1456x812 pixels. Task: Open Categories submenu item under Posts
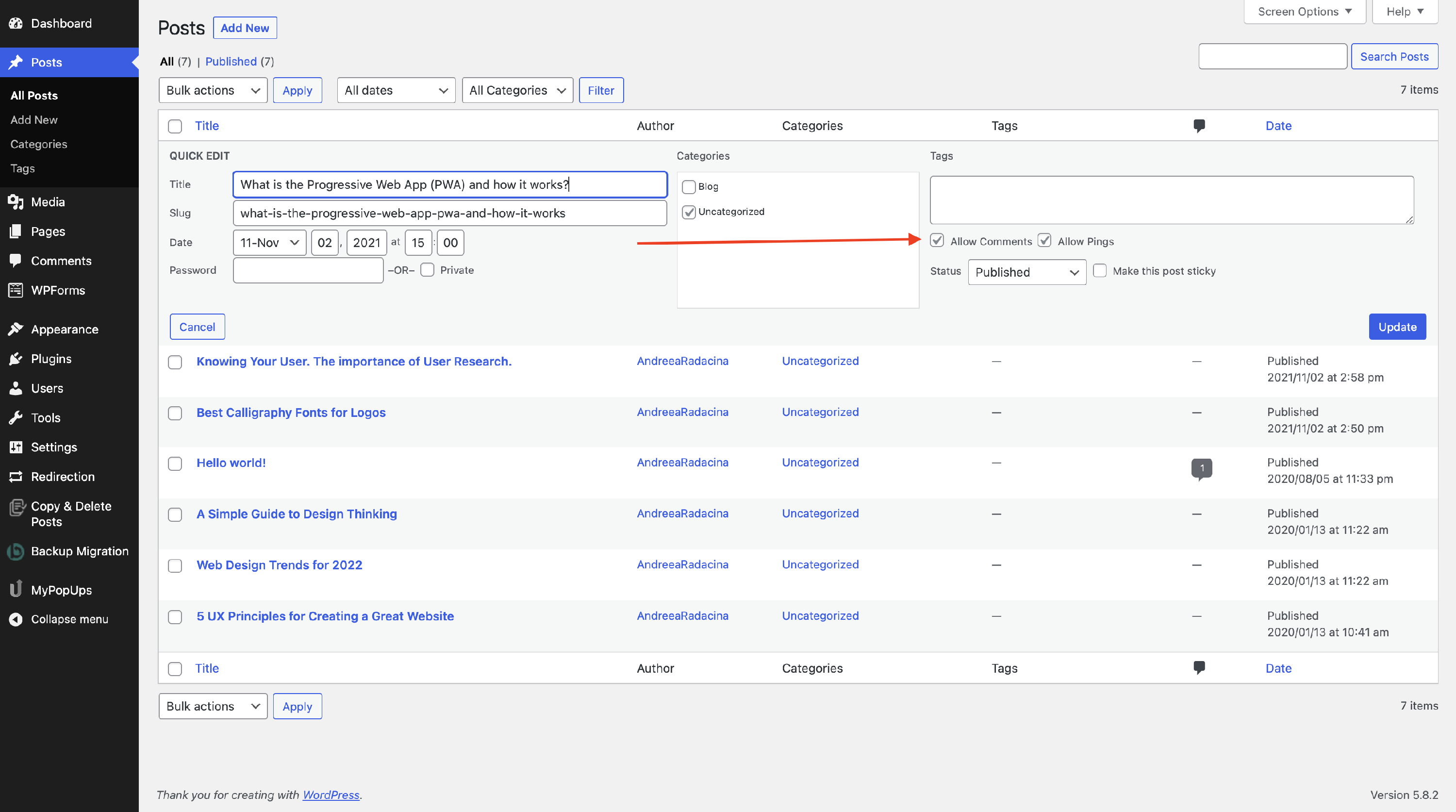pyautogui.click(x=38, y=144)
